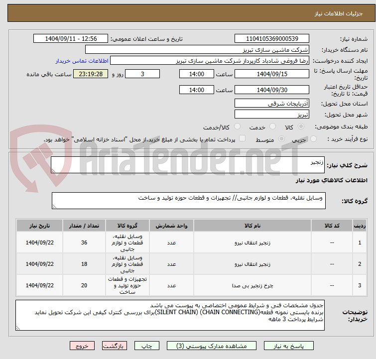Click زنجیر انتقال نیرو in row 1
Viewport: 376px width, 359px height.
(252, 242)
